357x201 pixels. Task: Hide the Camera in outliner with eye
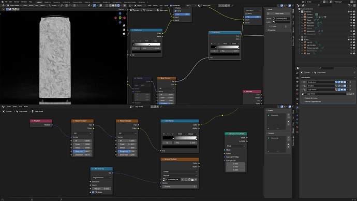tap(351, 15)
